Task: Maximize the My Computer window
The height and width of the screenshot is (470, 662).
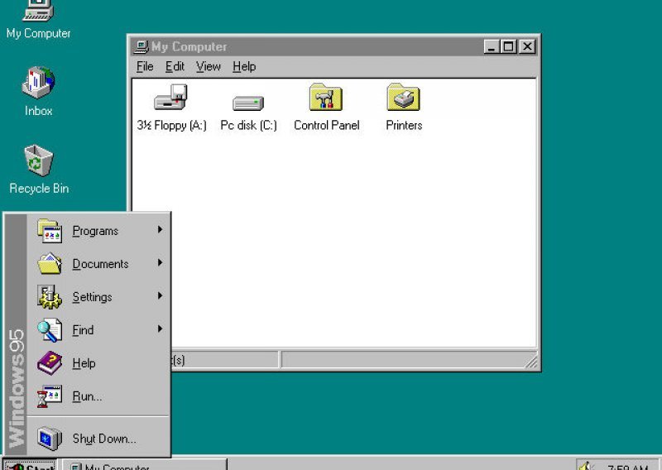Action: (x=508, y=46)
